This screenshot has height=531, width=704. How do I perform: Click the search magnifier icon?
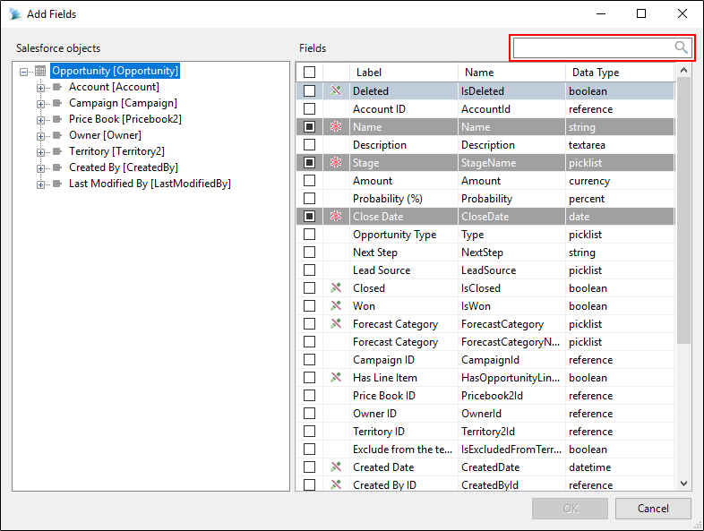[x=681, y=47]
